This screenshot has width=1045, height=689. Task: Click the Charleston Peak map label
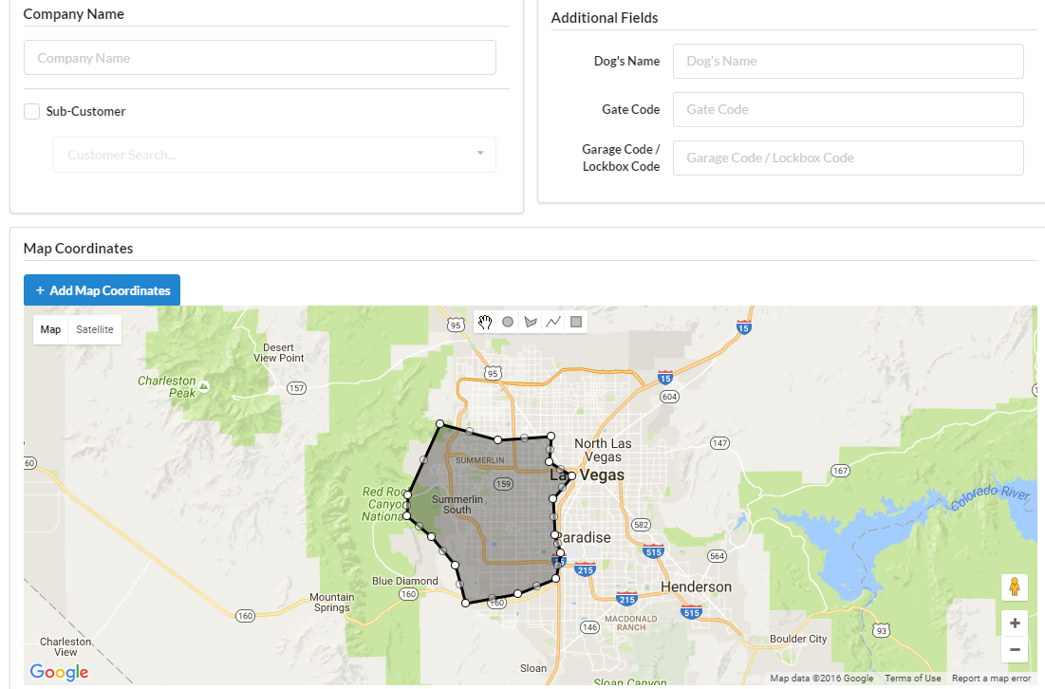click(x=167, y=386)
